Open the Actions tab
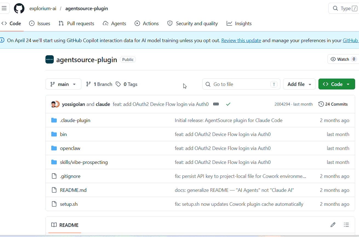359x237 pixels. [147, 24]
